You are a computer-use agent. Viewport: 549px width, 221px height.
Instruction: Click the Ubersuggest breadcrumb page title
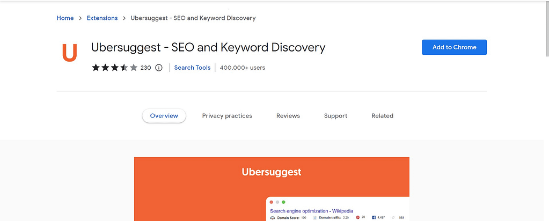[193, 18]
